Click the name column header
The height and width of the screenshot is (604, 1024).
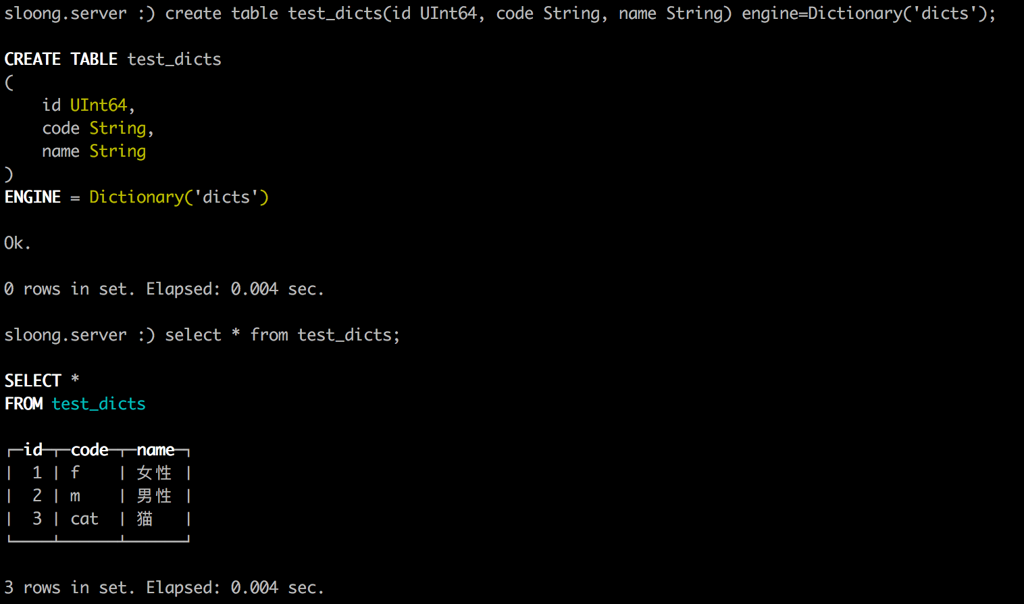155,450
